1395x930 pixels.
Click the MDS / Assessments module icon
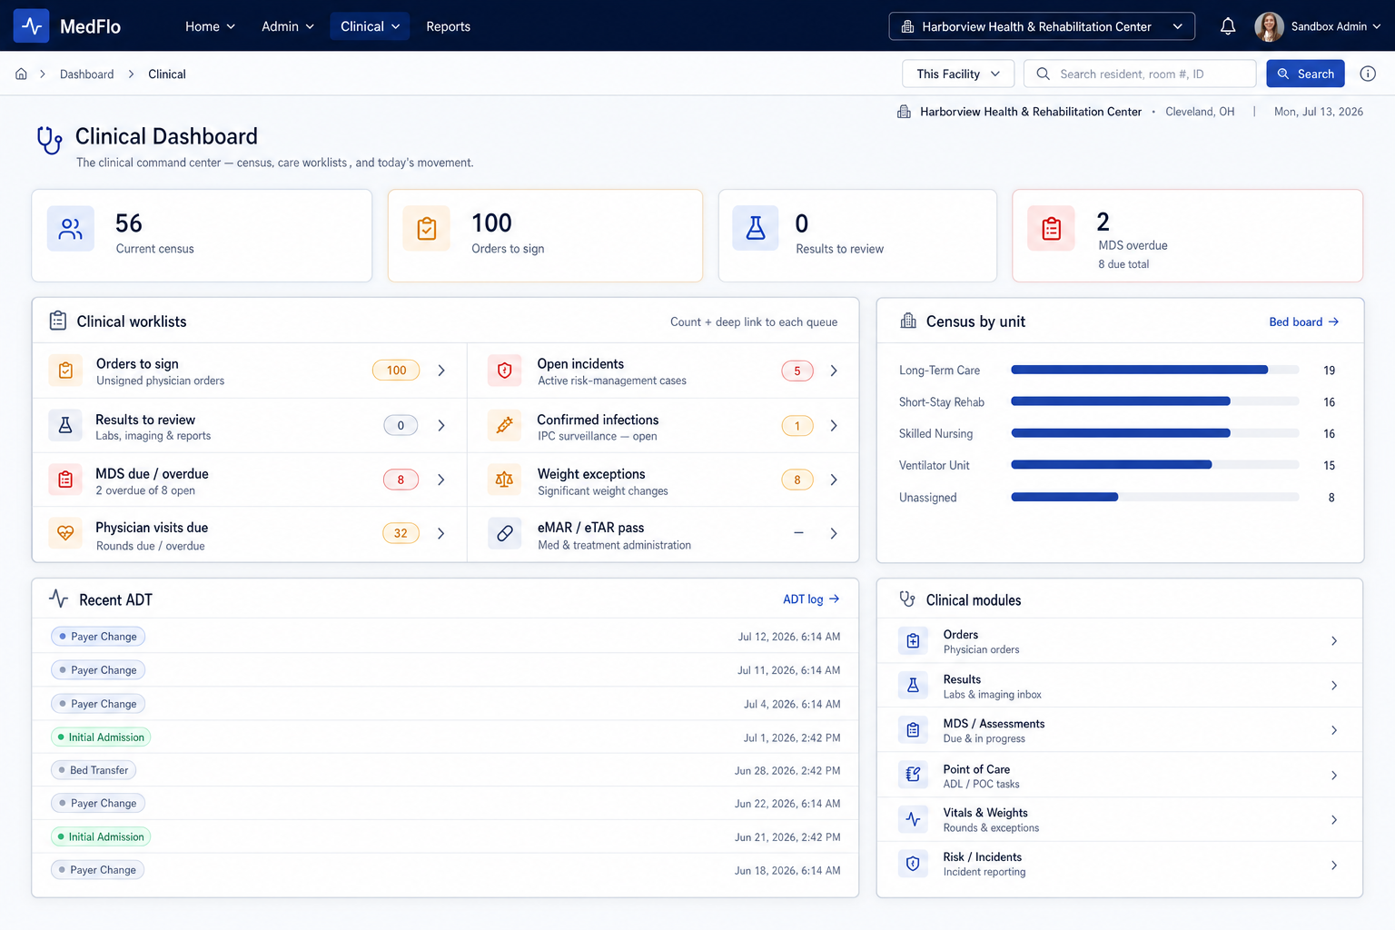(x=913, y=730)
